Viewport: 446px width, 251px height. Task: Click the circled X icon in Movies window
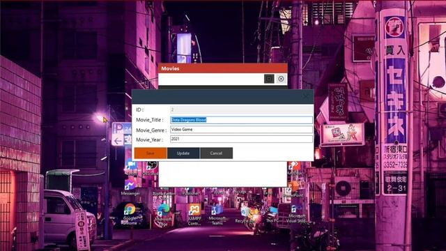(x=281, y=79)
